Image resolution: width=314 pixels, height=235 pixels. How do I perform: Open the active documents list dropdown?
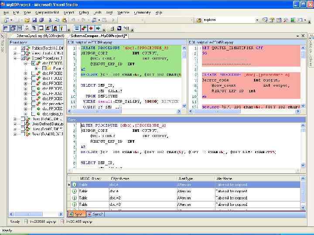[x=298, y=36]
